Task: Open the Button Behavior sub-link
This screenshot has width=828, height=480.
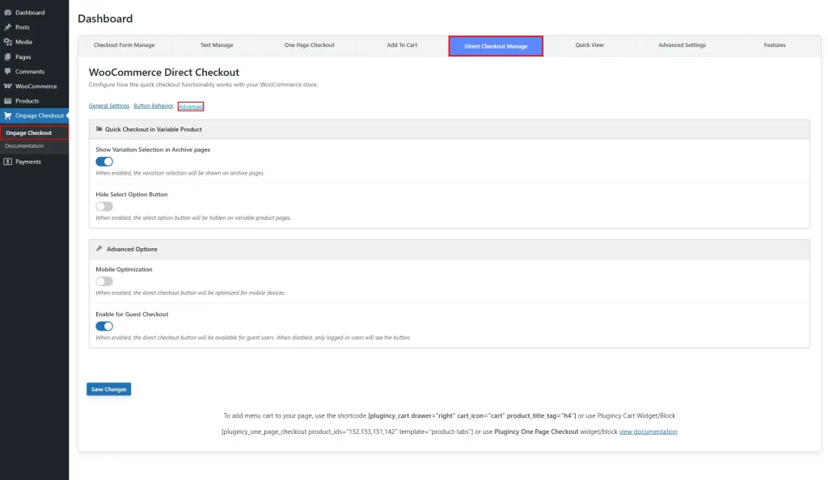Action: point(153,106)
